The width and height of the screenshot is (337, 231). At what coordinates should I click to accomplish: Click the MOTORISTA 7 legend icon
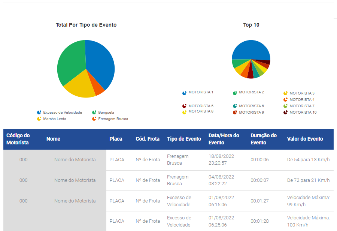click(285, 106)
